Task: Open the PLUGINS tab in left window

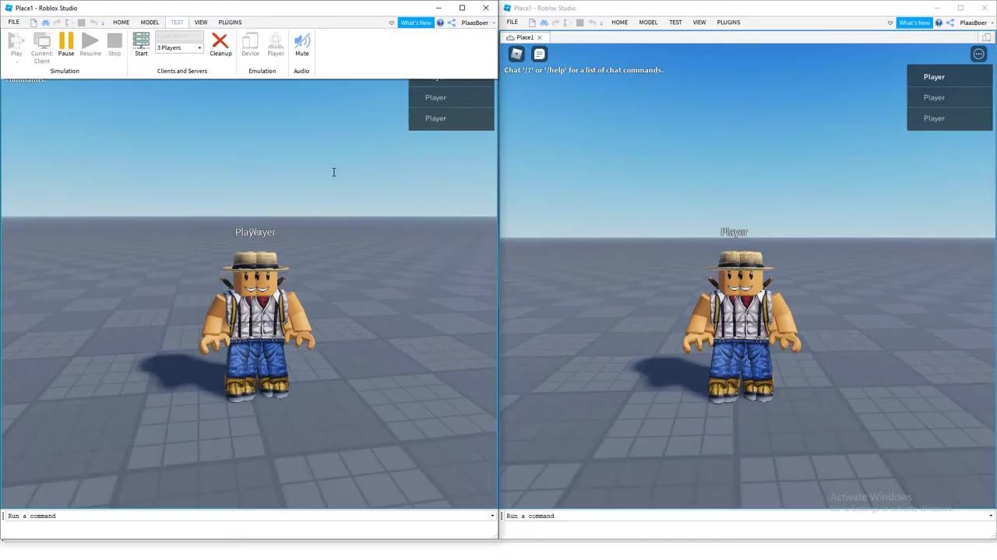Action: pyautogui.click(x=230, y=23)
